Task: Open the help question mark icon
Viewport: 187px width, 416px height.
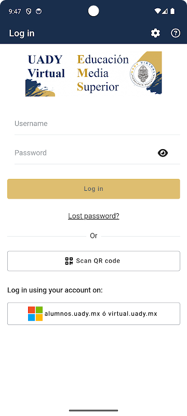Action: coord(176,33)
